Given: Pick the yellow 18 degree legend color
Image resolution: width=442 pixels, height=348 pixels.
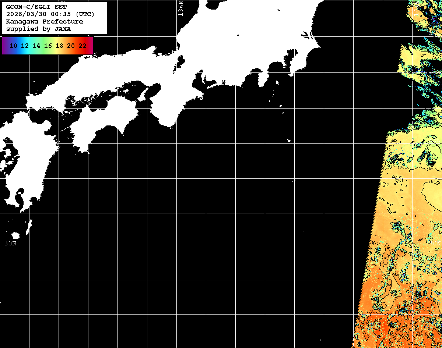Looking at the screenshot, I should [x=59, y=46].
